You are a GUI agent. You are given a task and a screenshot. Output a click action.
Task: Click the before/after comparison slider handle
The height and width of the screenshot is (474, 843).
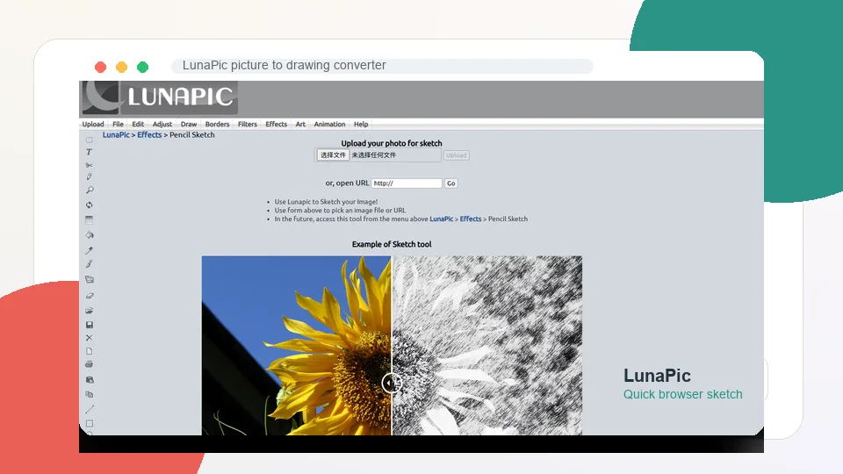[x=392, y=384]
